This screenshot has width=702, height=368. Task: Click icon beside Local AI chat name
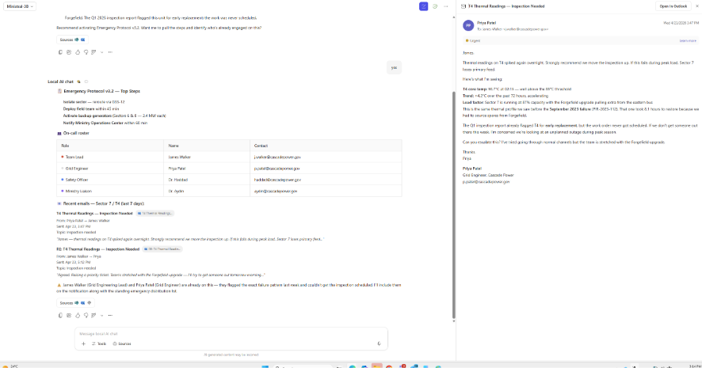78,82
